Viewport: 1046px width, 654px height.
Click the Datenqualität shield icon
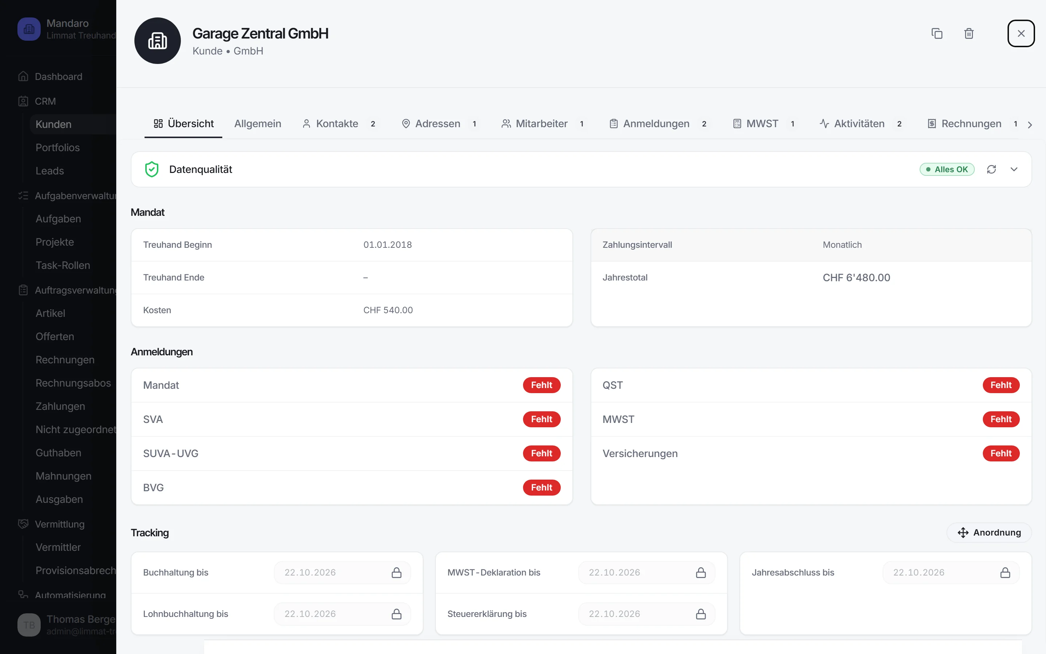152,169
